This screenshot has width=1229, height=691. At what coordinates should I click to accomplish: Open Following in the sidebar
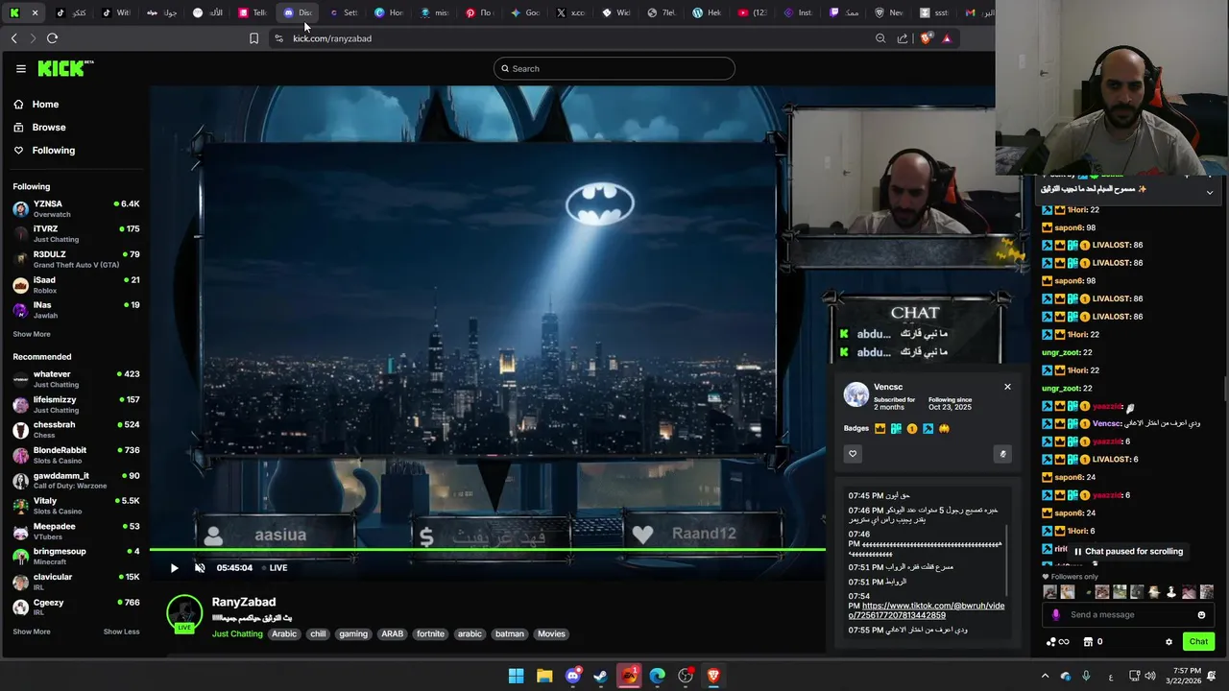pyautogui.click(x=44, y=150)
